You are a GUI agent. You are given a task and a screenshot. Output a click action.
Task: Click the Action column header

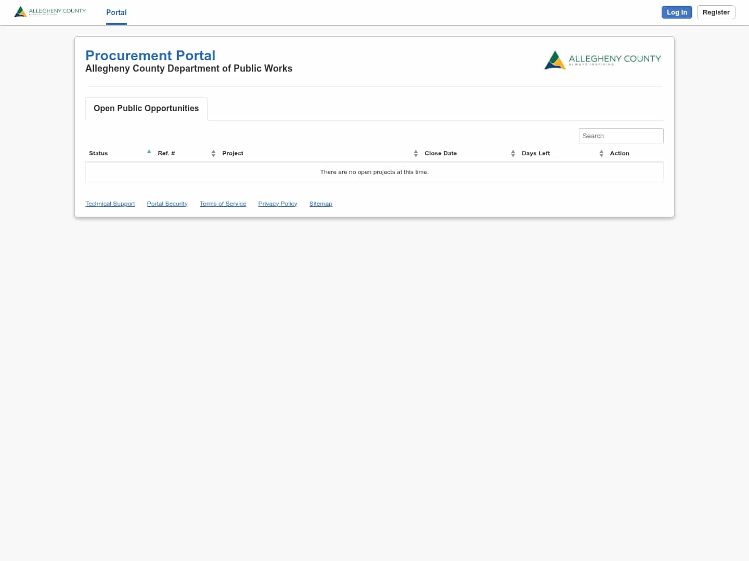point(619,153)
